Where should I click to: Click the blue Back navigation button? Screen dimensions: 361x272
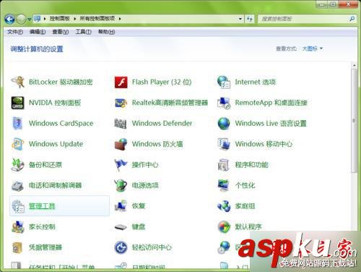click(x=9, y=19)
